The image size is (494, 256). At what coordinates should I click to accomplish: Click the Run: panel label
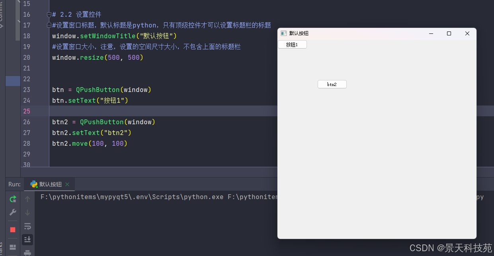point(14,184)
